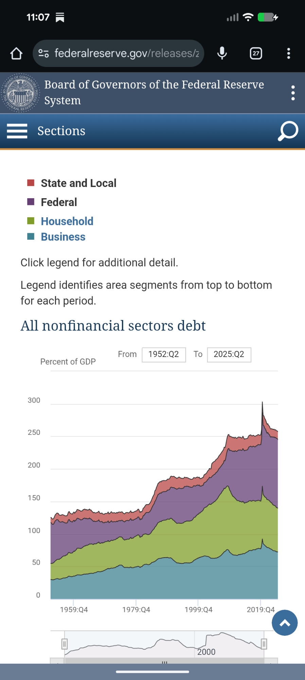The height and width of the screenshot is (680, 305).
Task: Tap the microphone voice search icon
Action: tap(222, 53)
